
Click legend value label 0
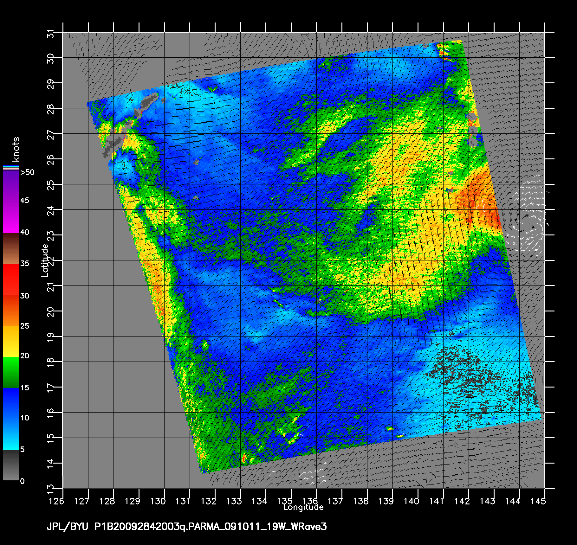point(22,481)
